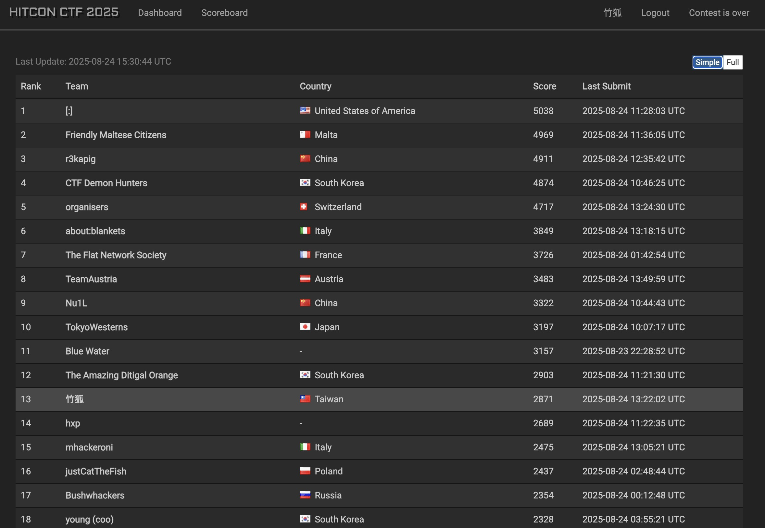The height and width of the screenshot is (528, 765).
Task: Click the Switzerland flag icon
Action: point(304,207)
